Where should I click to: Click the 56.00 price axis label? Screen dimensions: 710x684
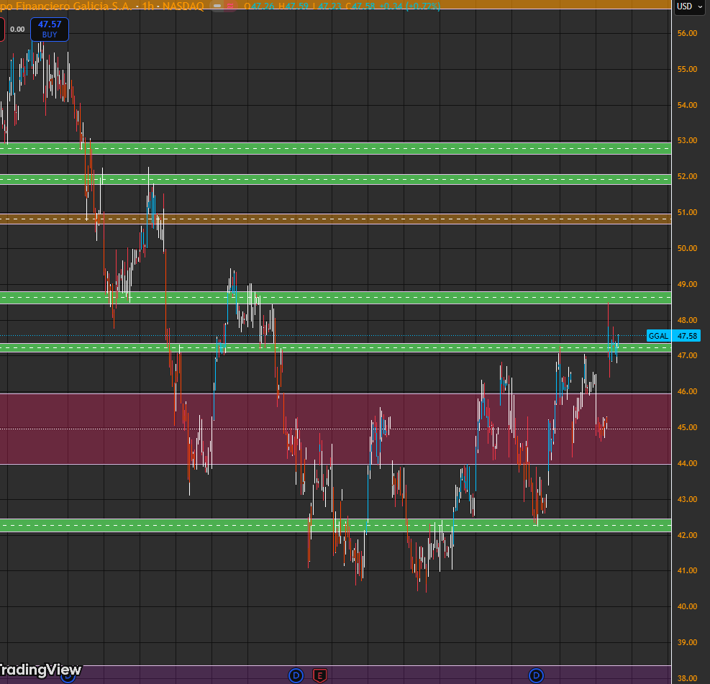687,34
